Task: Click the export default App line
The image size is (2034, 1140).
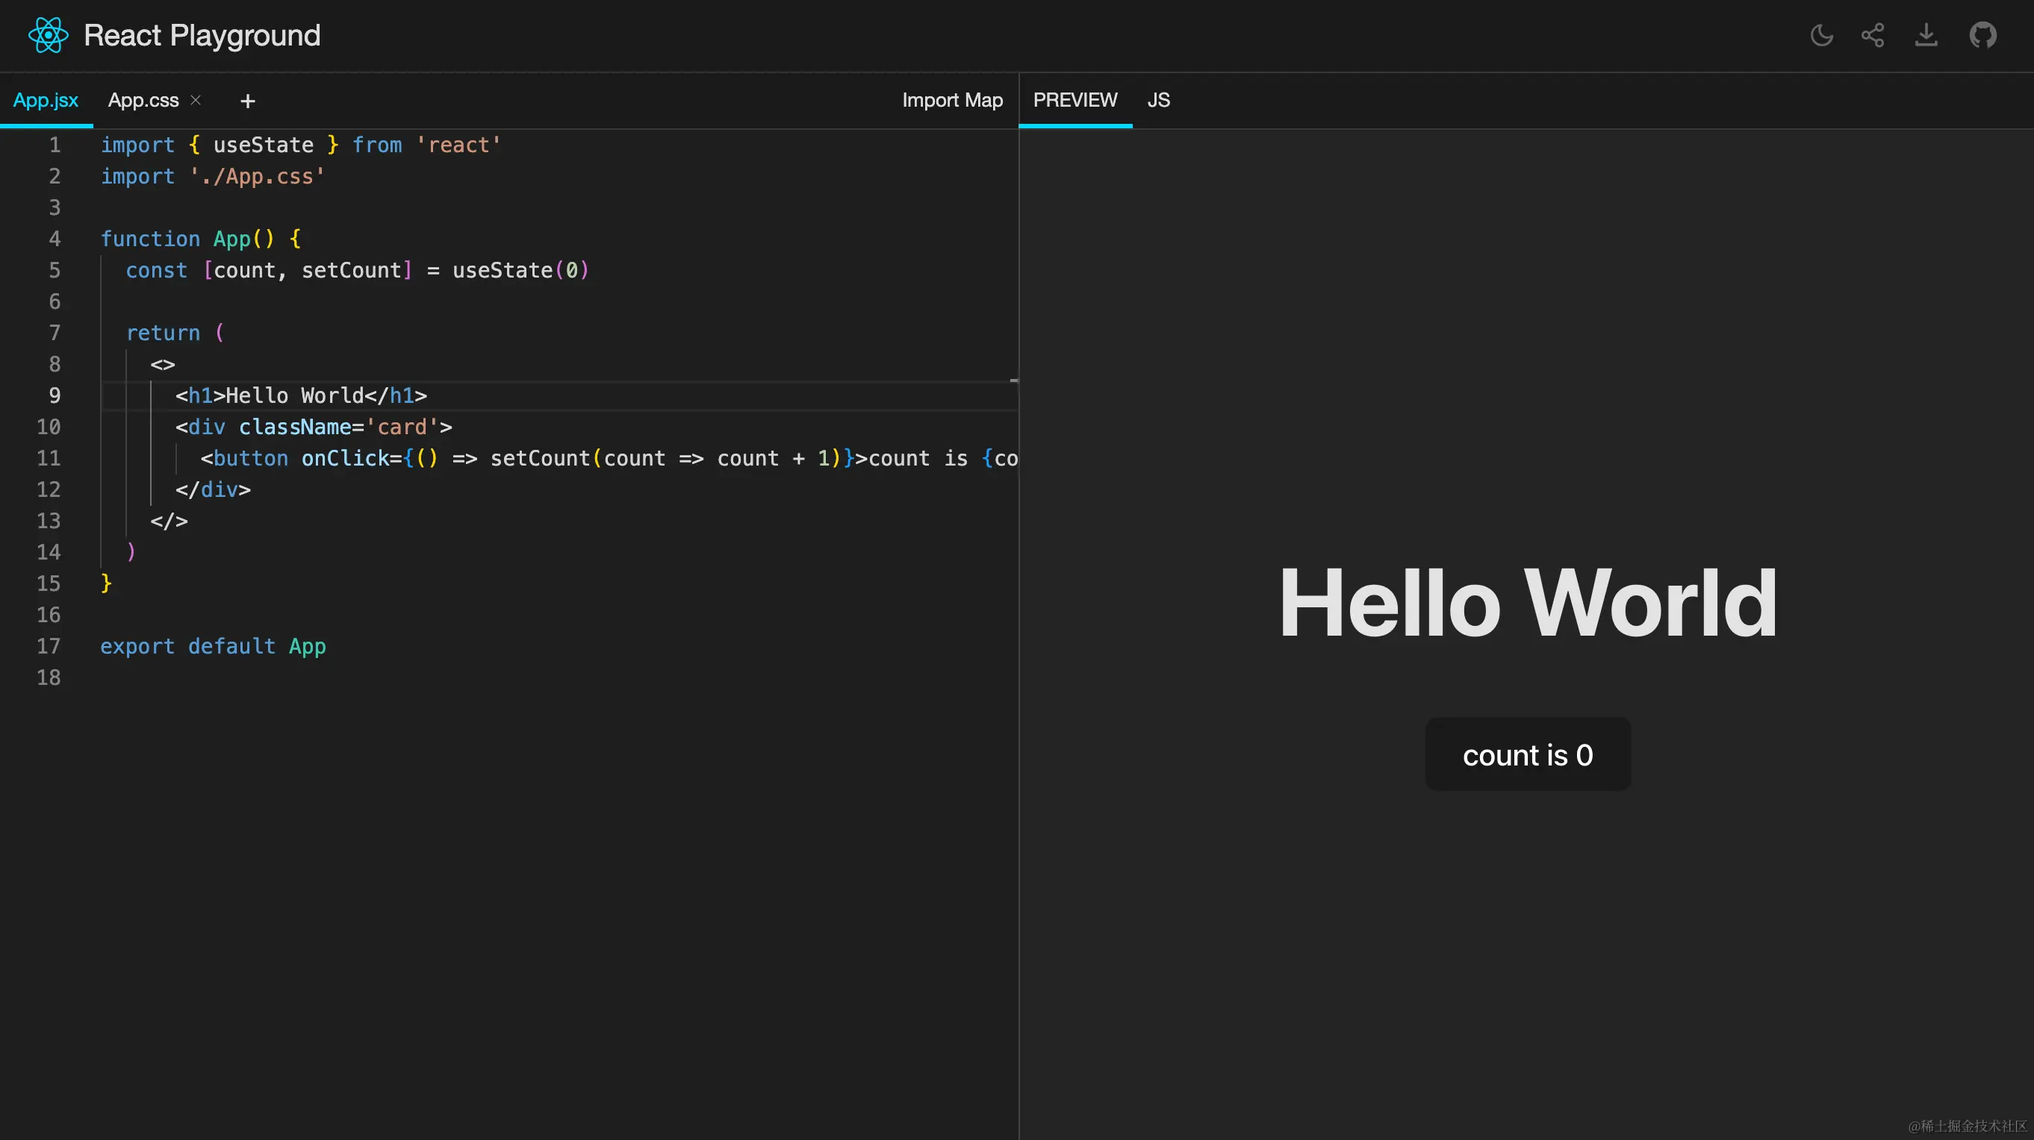Action: pos(214,646)
